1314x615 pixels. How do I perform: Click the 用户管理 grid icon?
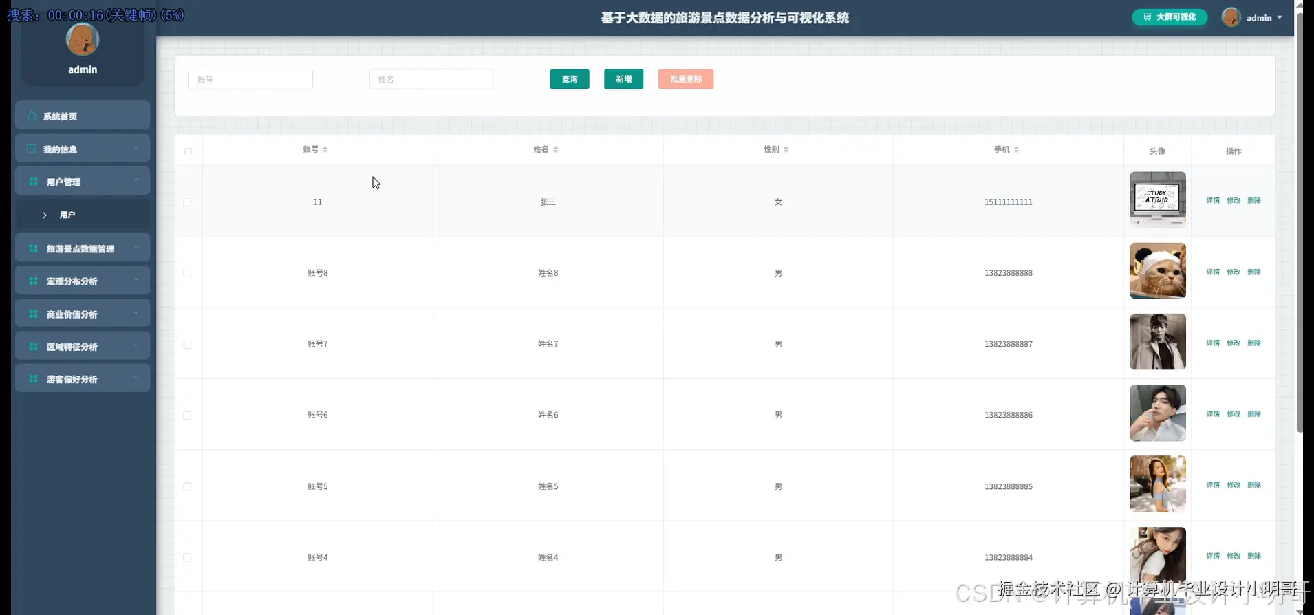tap(33, 182)
